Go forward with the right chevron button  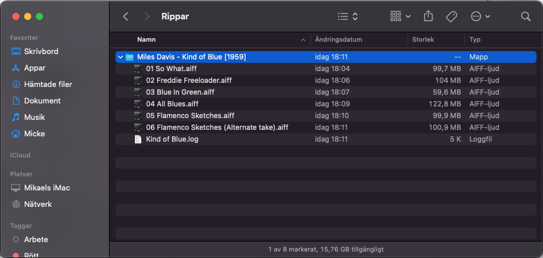pyautogui.click(x=147, y=16)
